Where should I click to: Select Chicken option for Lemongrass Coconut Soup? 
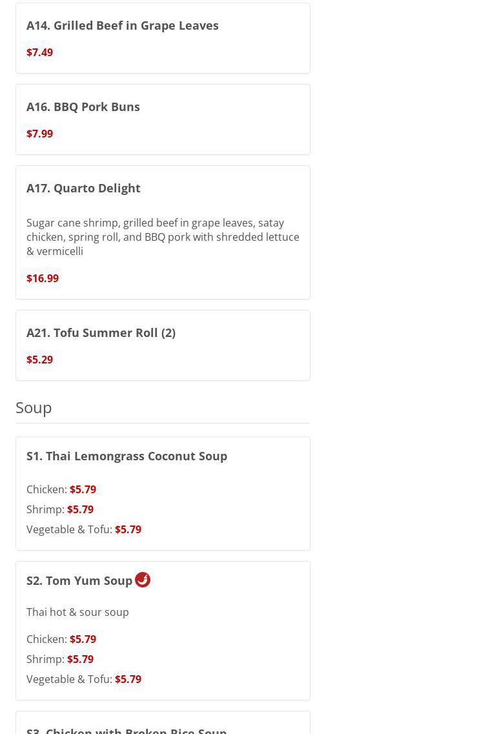pyautogui.click(x=61, y=489)
